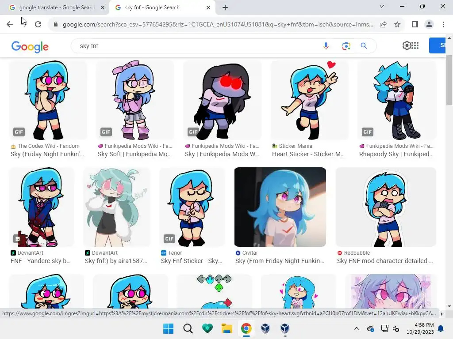Click the Redbubble source label
The image size is (453, 339).
pyautogui.click(x=357, y=253)
